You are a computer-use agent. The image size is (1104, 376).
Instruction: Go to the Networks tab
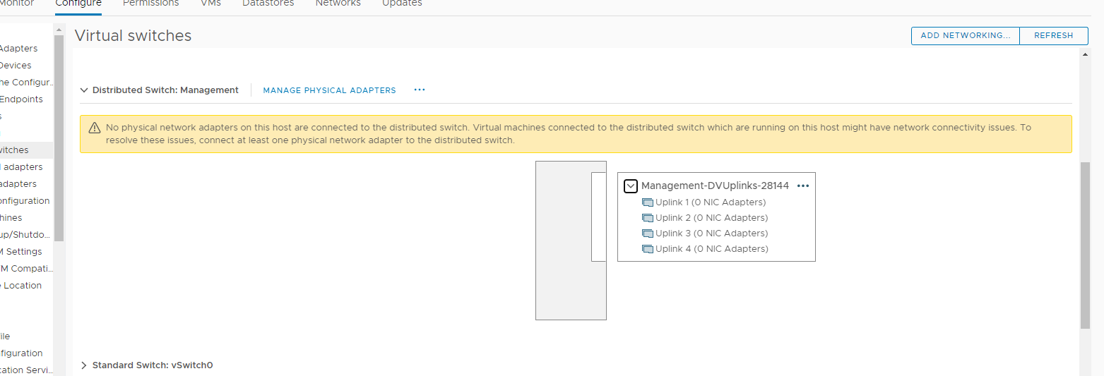(338, 4)
